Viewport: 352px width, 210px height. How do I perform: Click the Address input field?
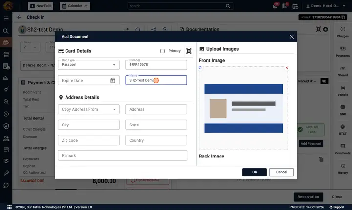pyautogui.click(x=156, y=109)
